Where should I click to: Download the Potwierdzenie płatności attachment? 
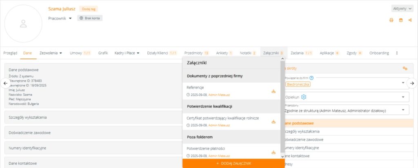(273, 152)
